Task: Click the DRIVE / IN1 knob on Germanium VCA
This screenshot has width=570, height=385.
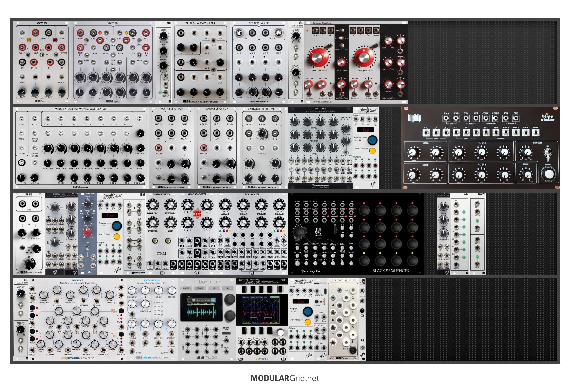Action: [x=152, y=205]
